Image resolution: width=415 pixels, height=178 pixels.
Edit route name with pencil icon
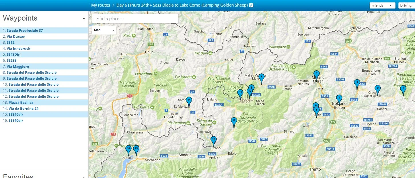(x=251, y=5)
